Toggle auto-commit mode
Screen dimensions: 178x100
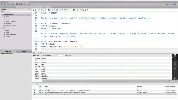click(57, 10)
